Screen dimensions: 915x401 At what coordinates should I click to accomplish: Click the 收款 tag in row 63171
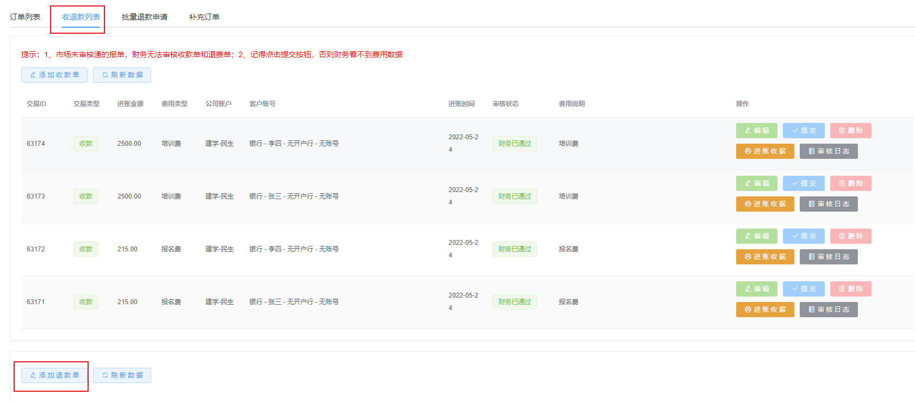pyautogui.click(x=86, y=302)
